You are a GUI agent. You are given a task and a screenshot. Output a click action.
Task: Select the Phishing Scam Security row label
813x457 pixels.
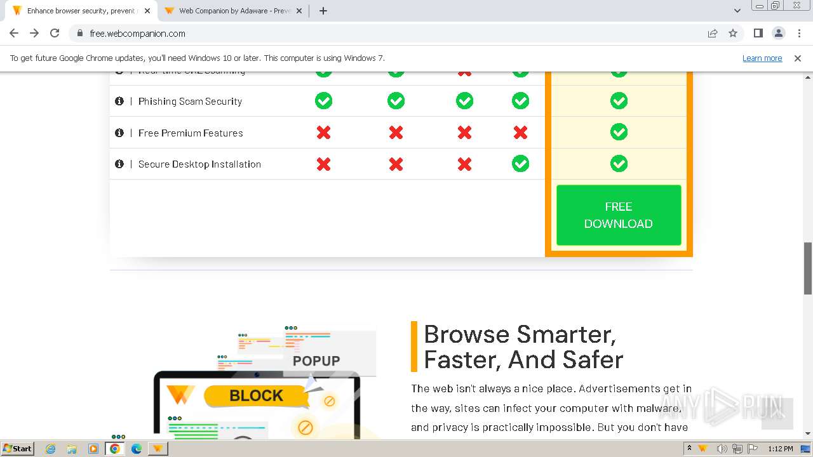(x=190, y=101)
